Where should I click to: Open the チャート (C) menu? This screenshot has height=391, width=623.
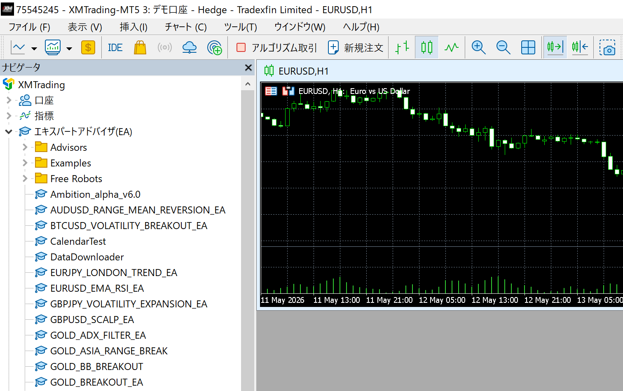[186, 27]
